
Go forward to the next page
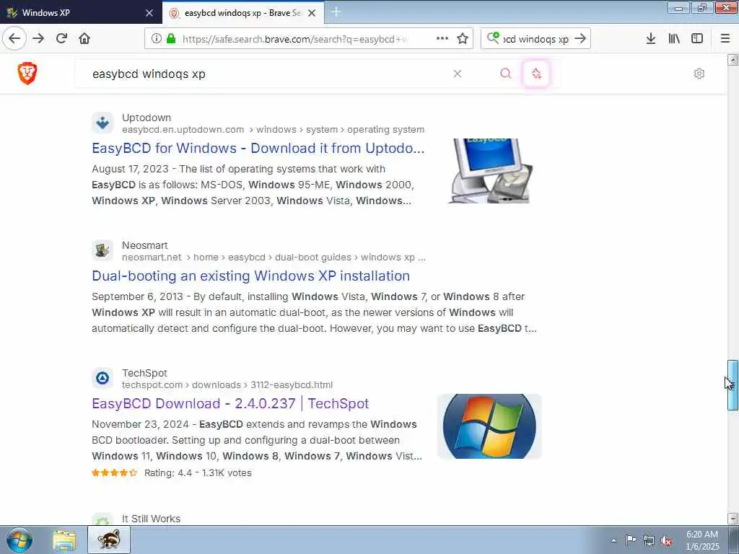(38, 38)
